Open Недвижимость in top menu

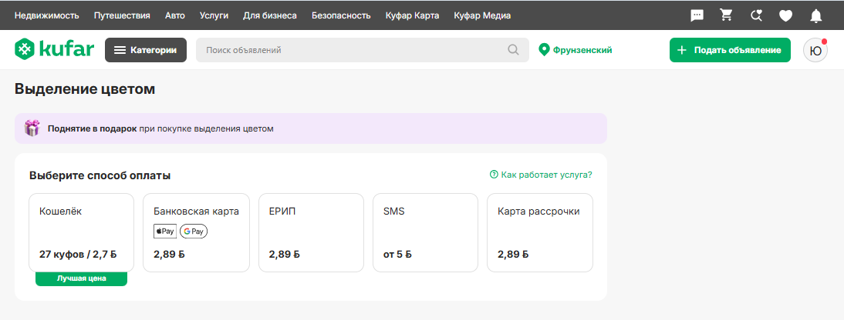pyautogui.click(x=47, y=15)
